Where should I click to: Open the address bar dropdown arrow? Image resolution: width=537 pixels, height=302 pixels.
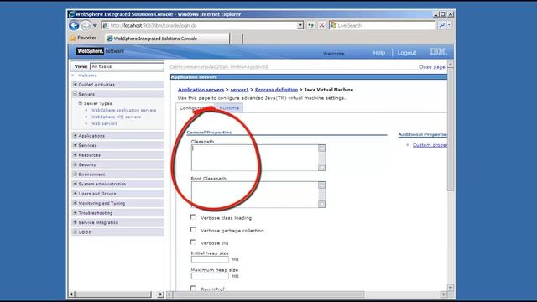click(300, 25)
